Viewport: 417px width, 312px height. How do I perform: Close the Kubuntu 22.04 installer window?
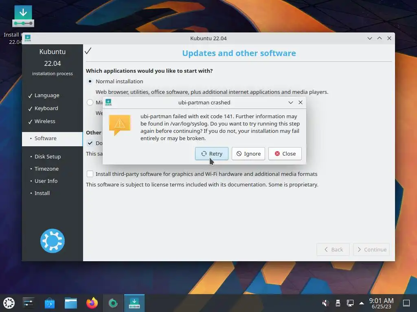tap(389, 38)
